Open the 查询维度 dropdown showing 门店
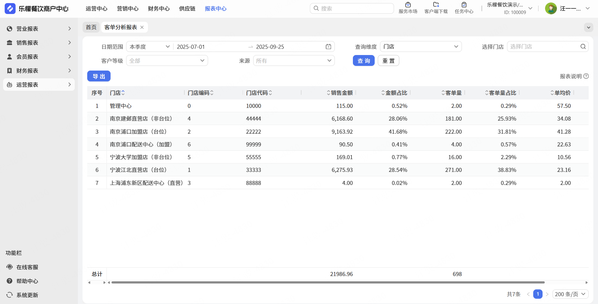Image resolution: width=598 pixels, height=304 pixels. point(420,47)
